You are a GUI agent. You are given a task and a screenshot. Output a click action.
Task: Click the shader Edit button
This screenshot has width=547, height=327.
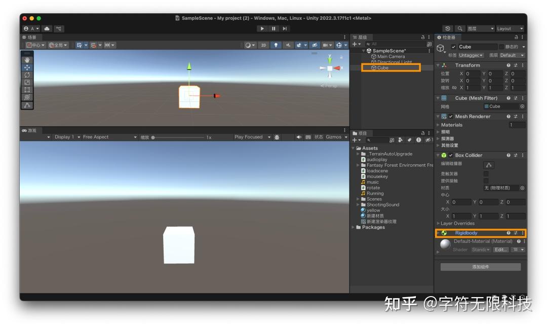(500, 250)
